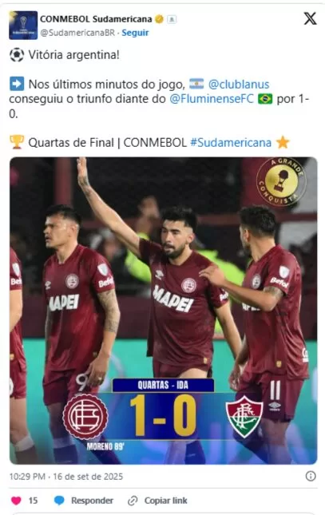Click Copiar link text
325x515 pixels.
tap(165, 501)
